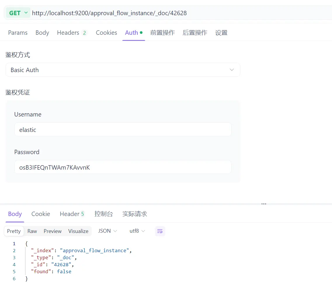Open the request method dropdown showing GET
The width and height of the screenshot is (332, 296).
coord(18,13)
